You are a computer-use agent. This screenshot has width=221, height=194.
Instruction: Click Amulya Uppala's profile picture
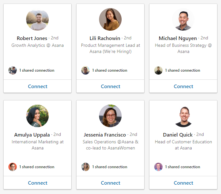(x=37, y=116)
